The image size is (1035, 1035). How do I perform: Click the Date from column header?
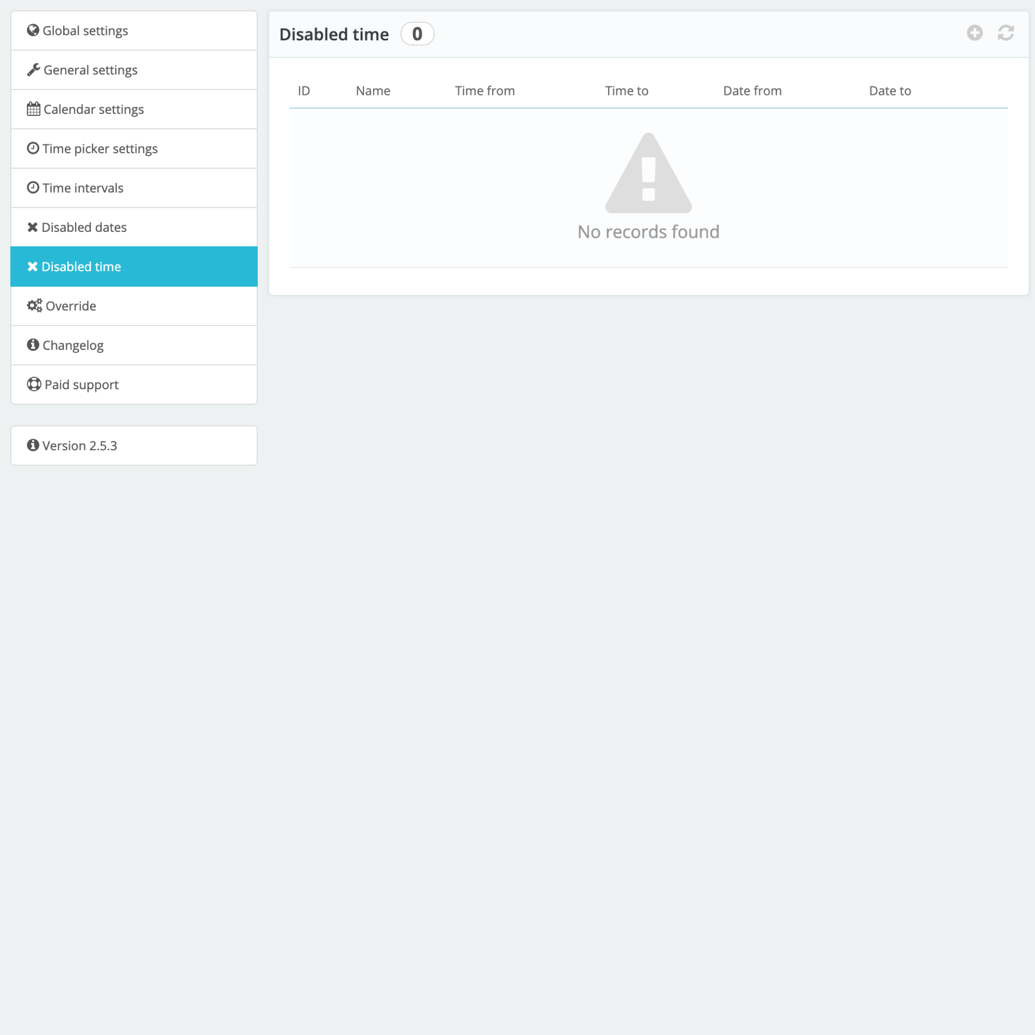(x=752, y=91)
